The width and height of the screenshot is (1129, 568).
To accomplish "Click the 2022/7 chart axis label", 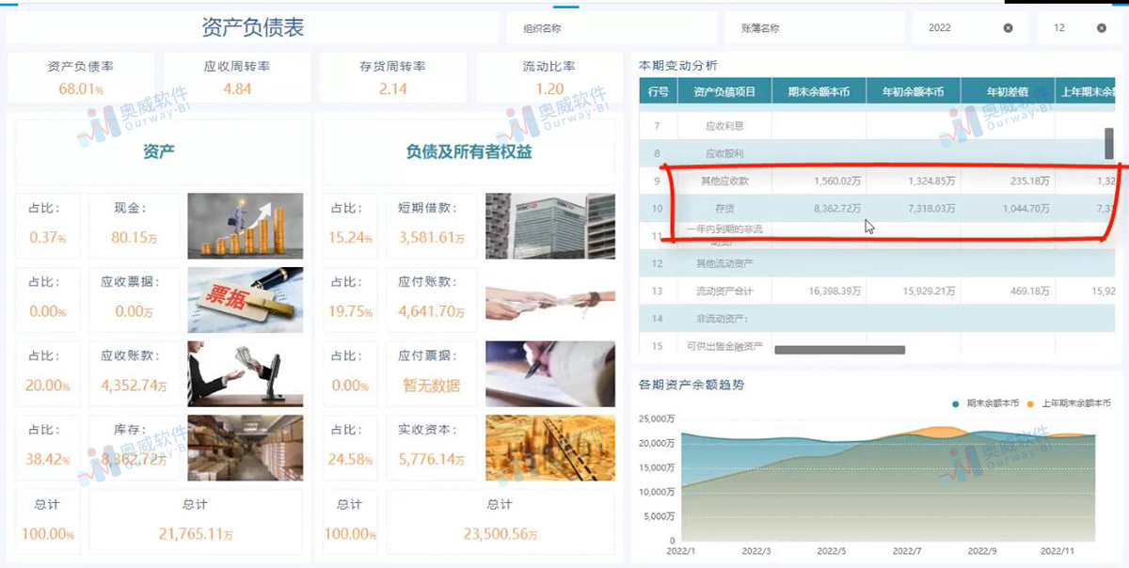I will coord(905,551).
